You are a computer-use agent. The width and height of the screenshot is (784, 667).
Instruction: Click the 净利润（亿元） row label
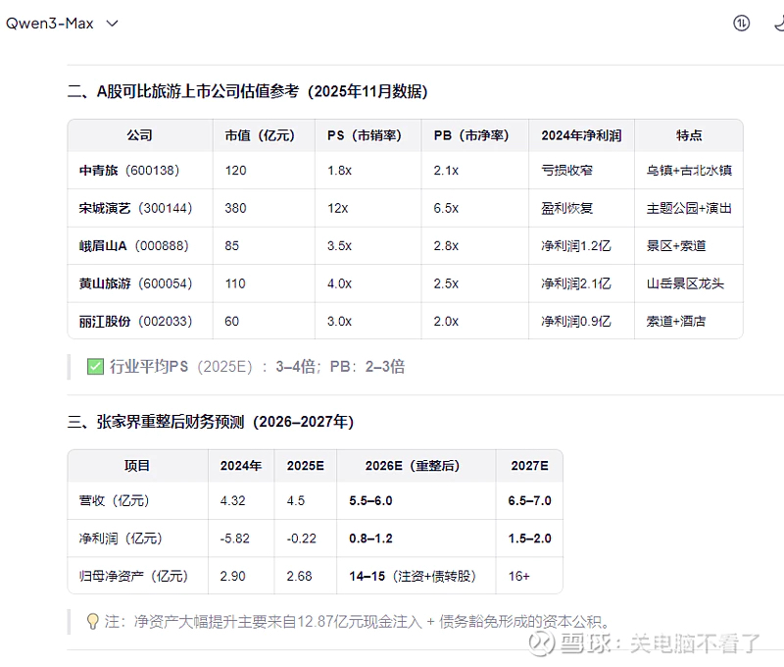point(121,539)
